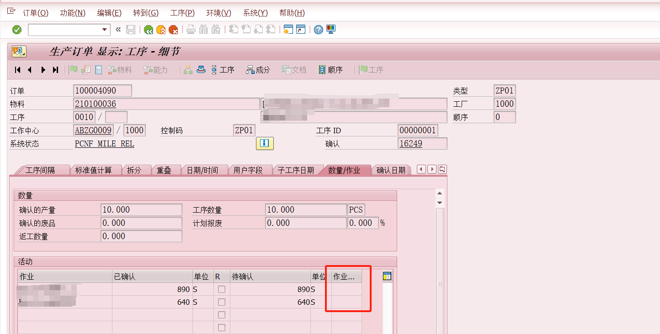Click the scroll up arrow of panel
660x334 pixels.
(x=440, y=193)
